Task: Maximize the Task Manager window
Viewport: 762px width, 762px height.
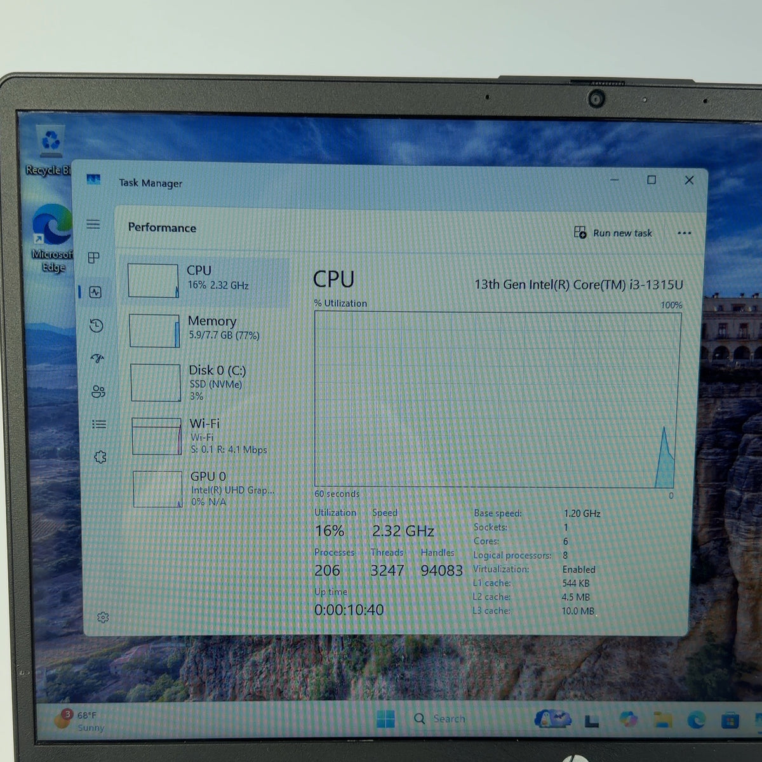Action: [x=652, y=180]
